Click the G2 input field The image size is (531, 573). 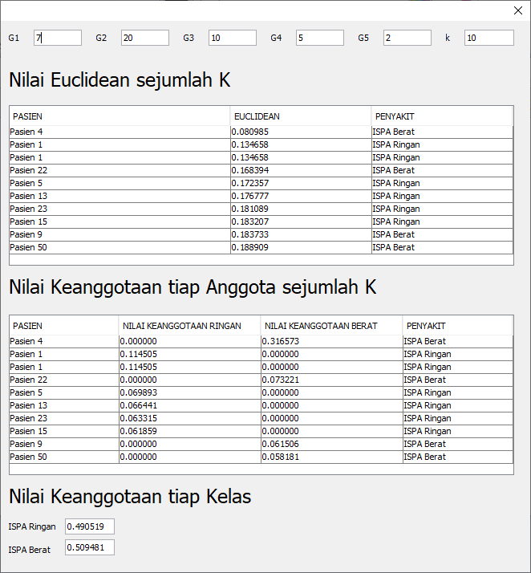coord(144,38)
